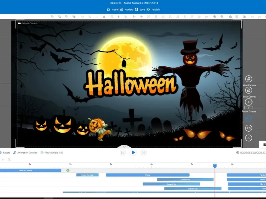The height and width of the screenshot is (199, 266).
Task: Open the Animation Duration settings
Action: click(x=25, y=153)
